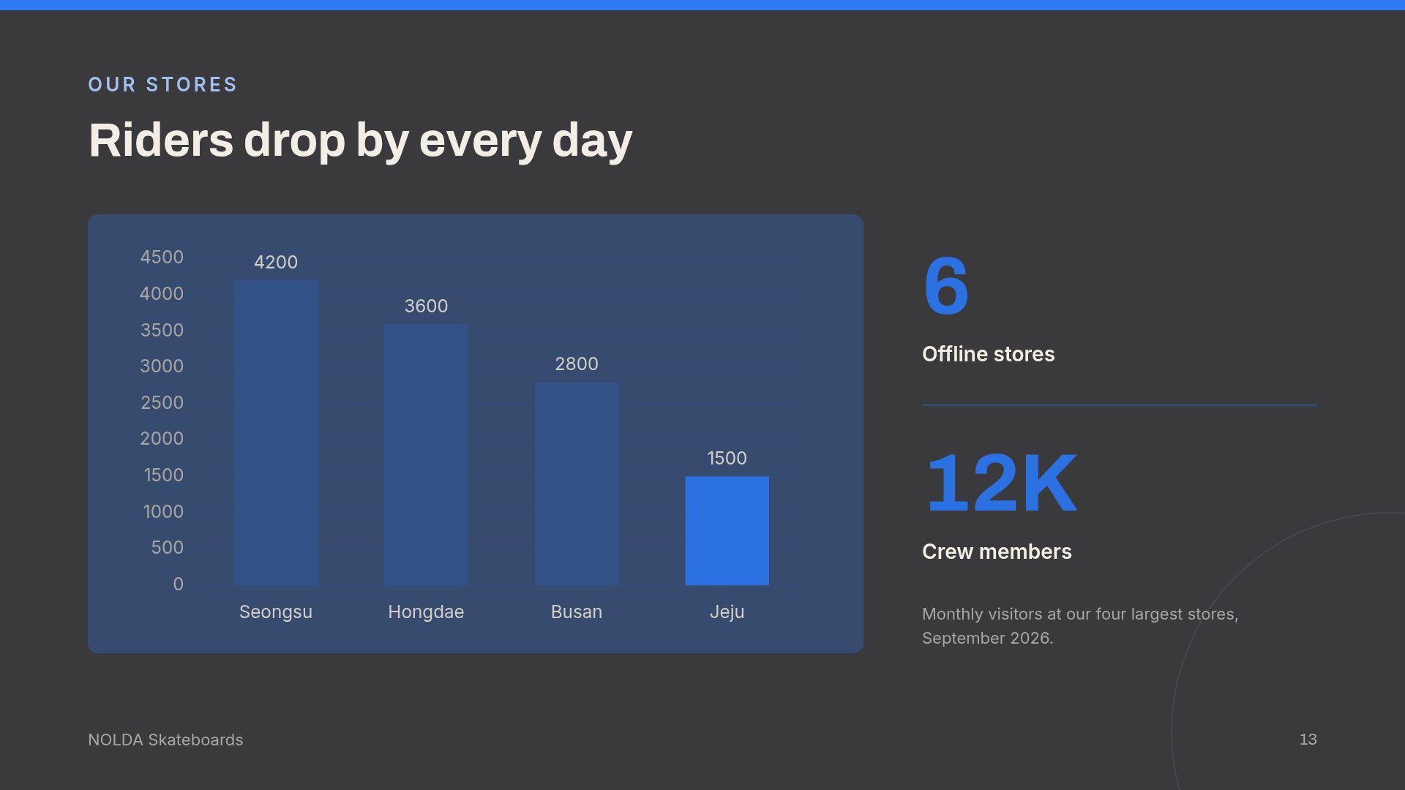Click the 'Riders drop by every day' title
Viewport: 1405px width, 790px height.
tap(360, 140)
